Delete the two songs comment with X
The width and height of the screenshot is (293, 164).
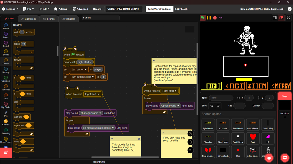click(139, 139)
